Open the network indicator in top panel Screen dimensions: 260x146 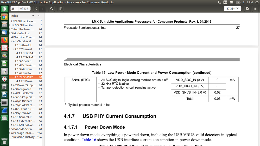pyautogui.click(x=219, y=2)
